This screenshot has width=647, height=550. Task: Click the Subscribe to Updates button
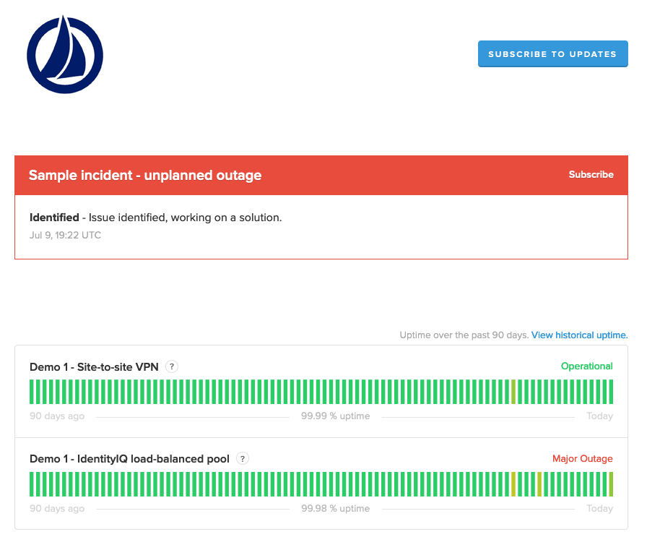[x=552, y=54]
